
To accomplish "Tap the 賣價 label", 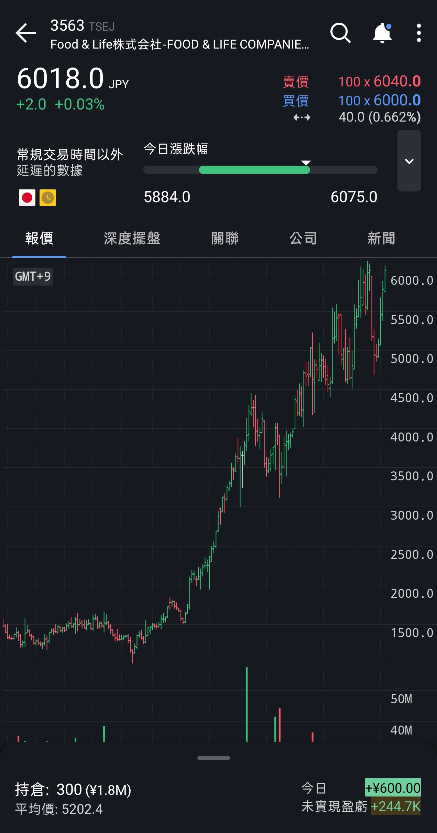I will tap(296, 82).
